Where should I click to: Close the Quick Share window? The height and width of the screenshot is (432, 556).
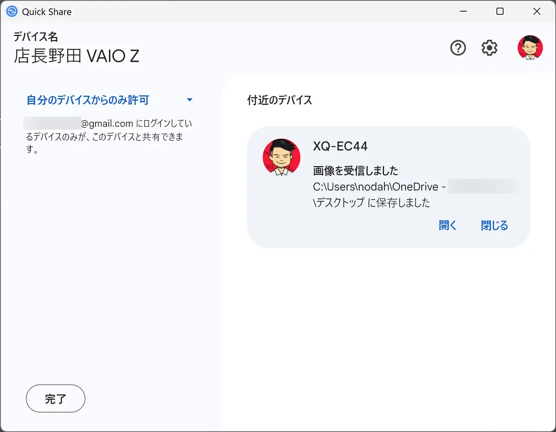tap(537, 12)
